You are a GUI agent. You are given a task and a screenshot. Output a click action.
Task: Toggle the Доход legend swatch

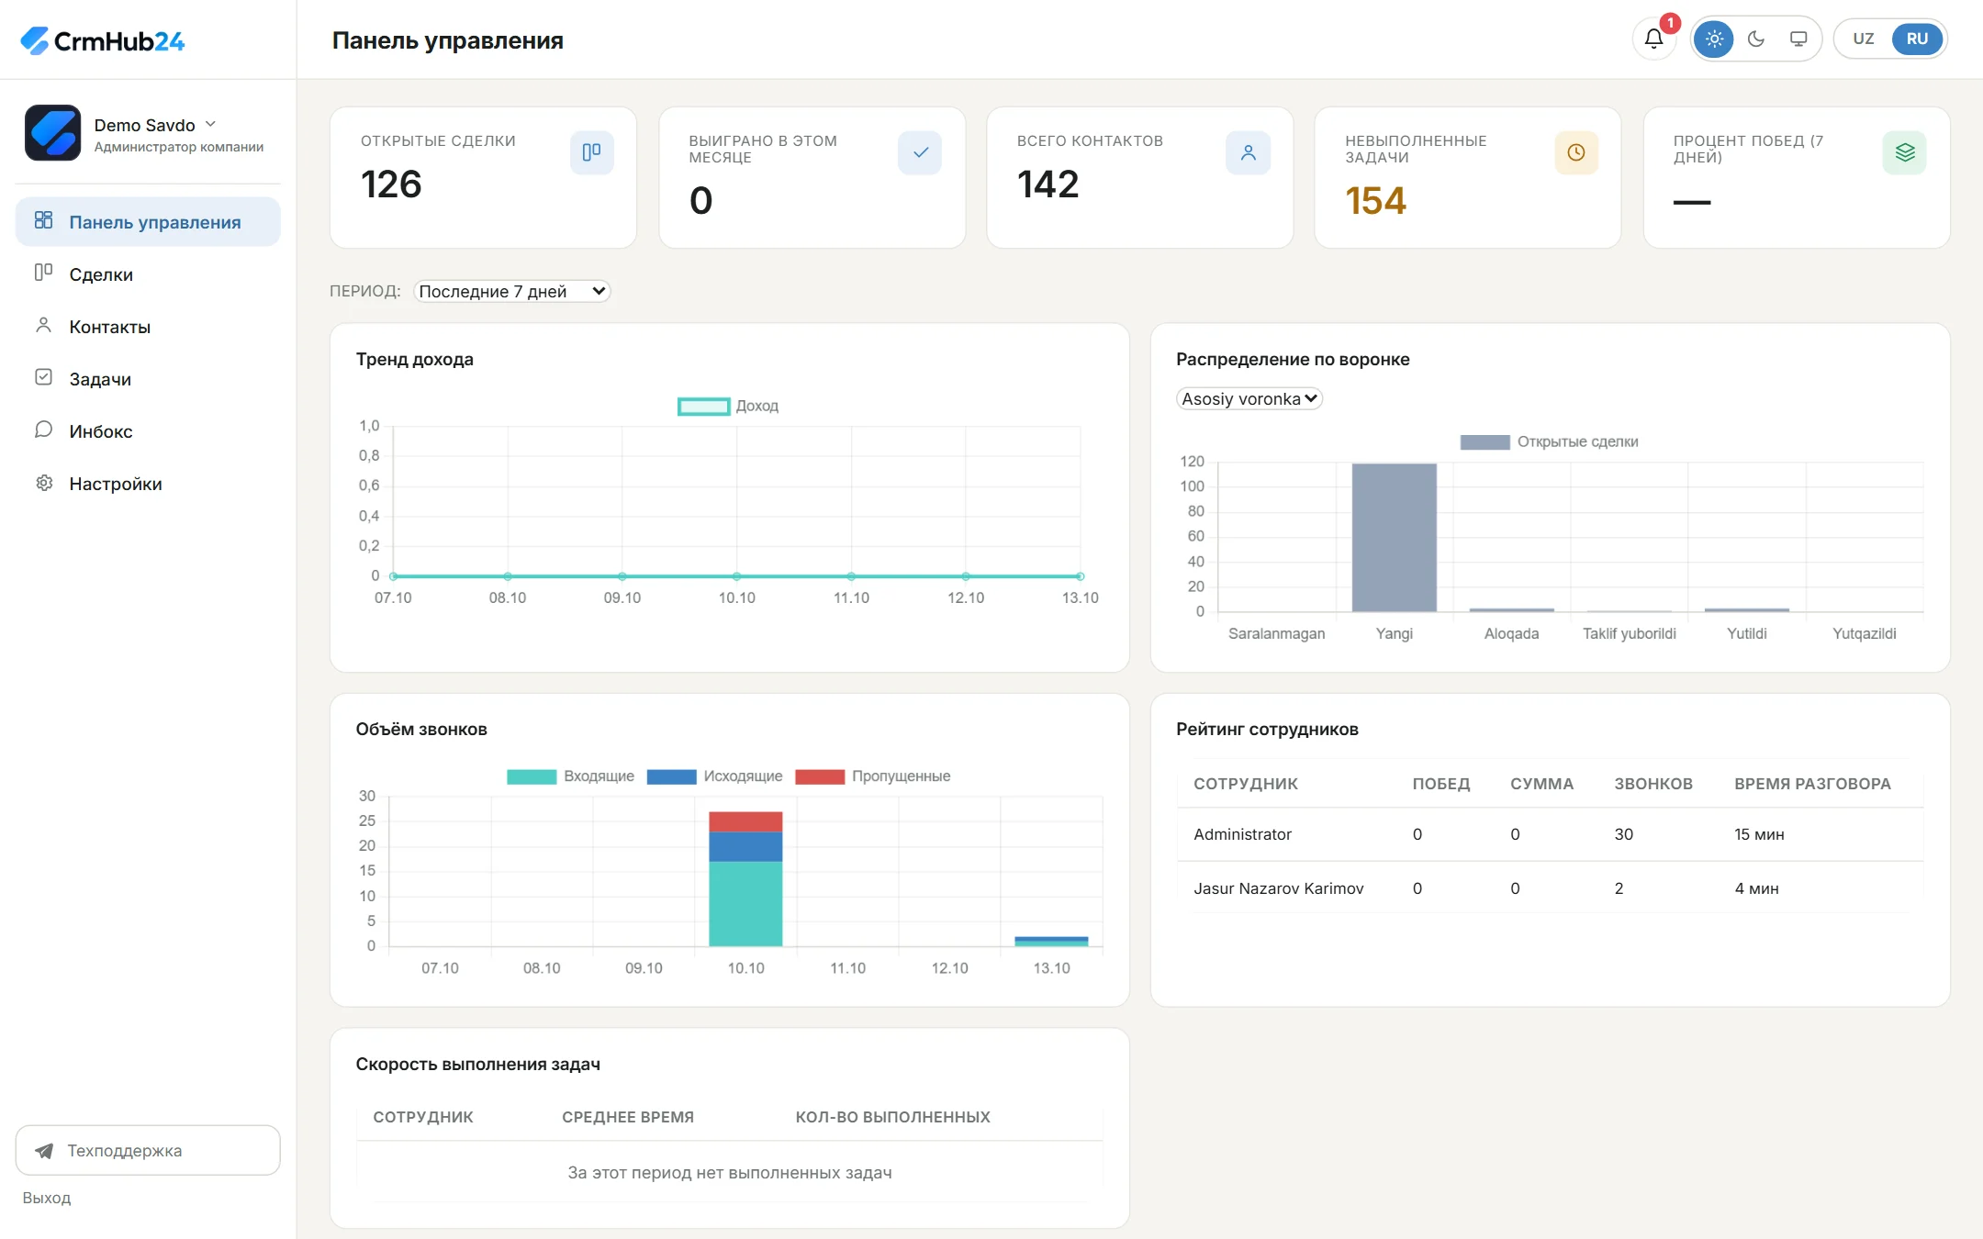tap(704, 406)
